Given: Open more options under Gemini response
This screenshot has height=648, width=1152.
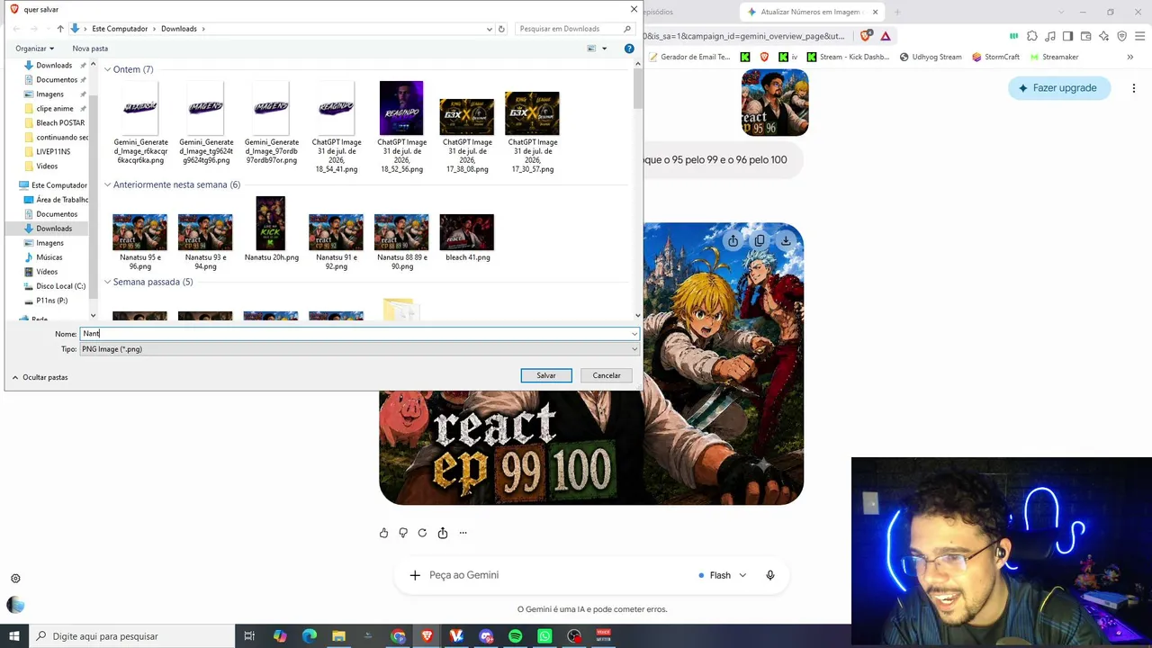Looking at the screenshot, I should coord(463,533).
